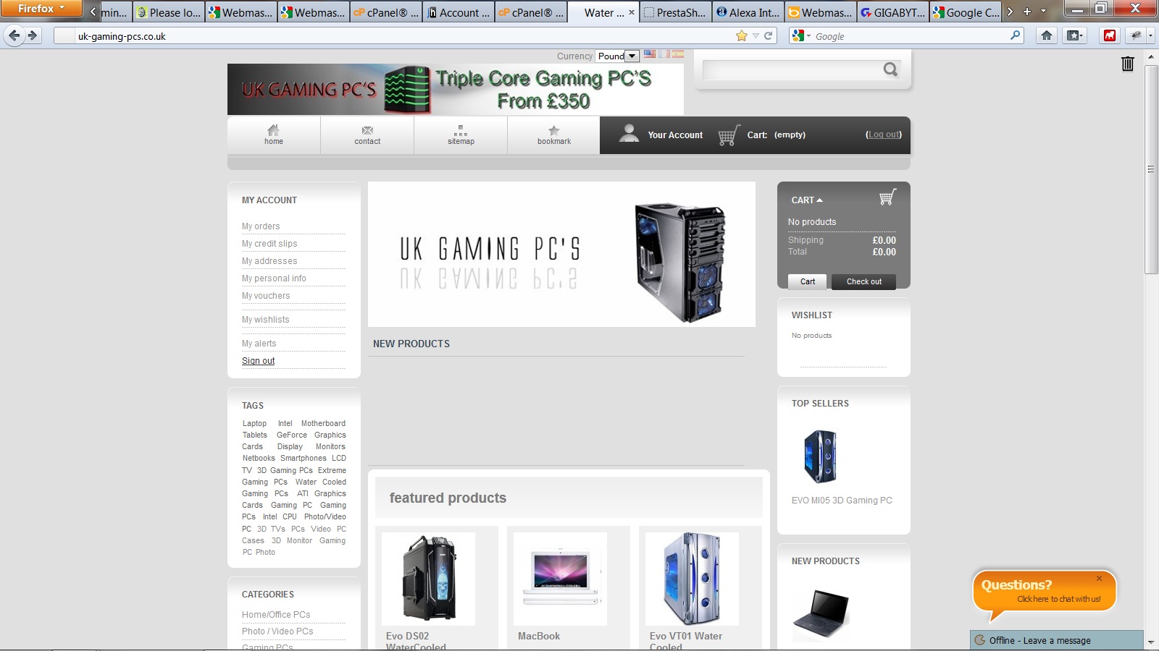Open a new tab with plus button
The width and height of the screenshot is (1159, 651).
pos(1026,12)
